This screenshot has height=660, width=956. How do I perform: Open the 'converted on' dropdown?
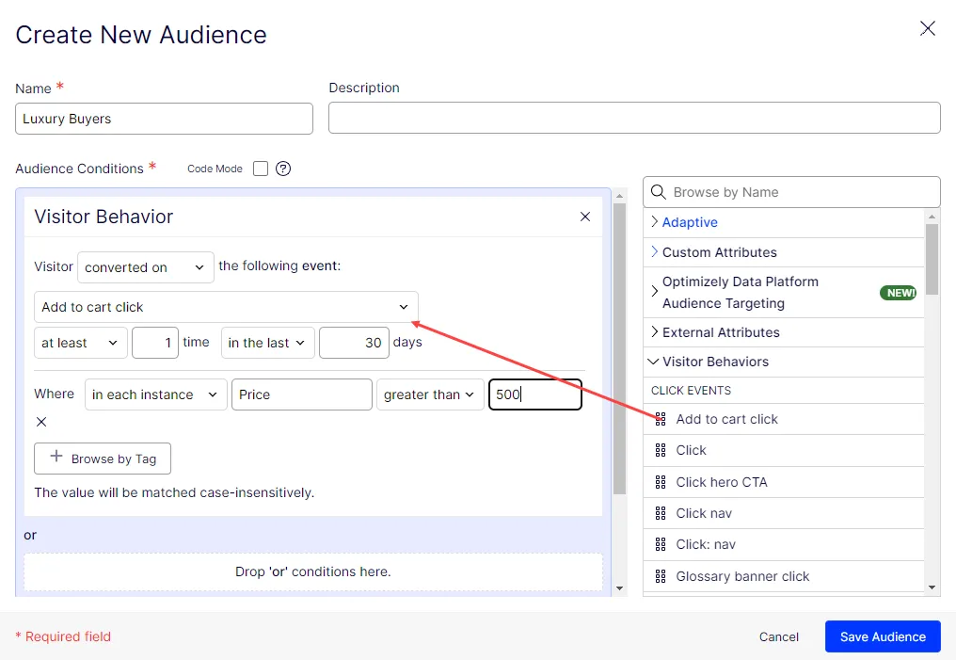point(146,267)
